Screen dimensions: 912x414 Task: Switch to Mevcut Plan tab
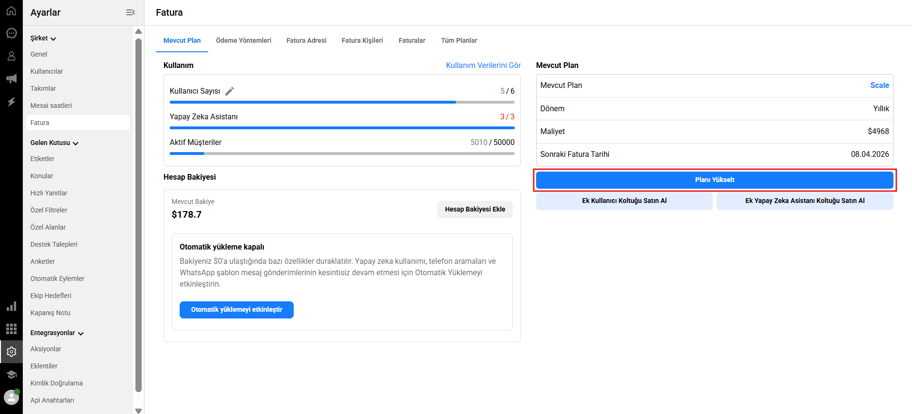[x=182, y=40]
